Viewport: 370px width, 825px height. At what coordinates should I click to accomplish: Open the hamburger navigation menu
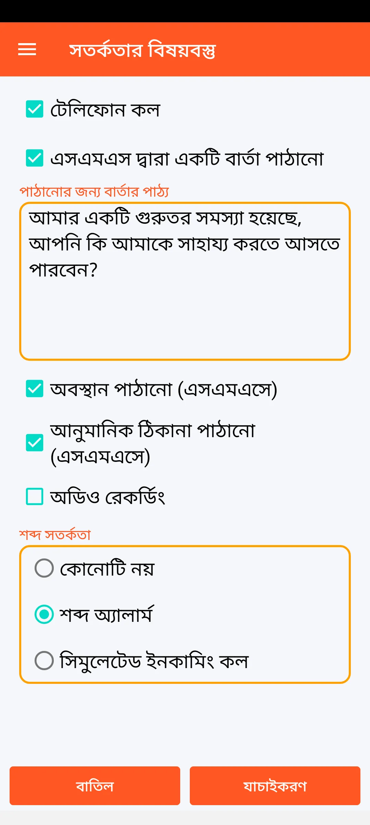pos(27,49)
